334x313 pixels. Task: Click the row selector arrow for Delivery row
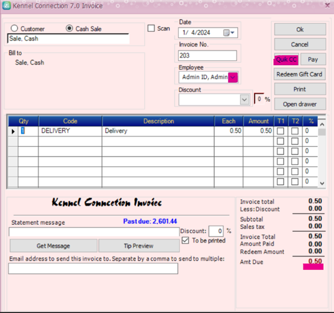tap(13, 131)
